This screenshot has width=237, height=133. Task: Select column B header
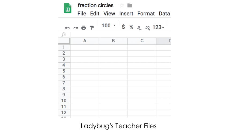tap(113, 41)
